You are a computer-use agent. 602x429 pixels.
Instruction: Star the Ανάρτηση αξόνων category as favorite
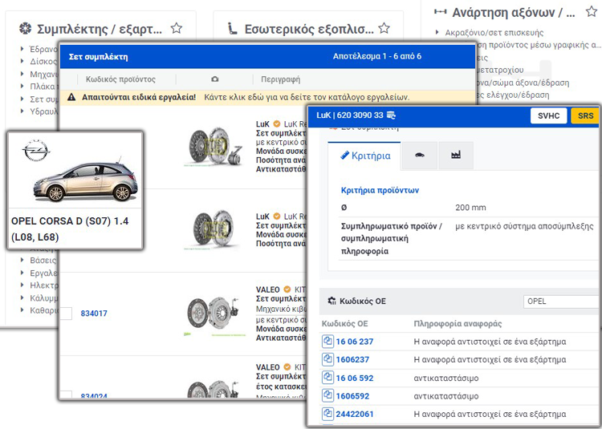[x=592, y=11]
